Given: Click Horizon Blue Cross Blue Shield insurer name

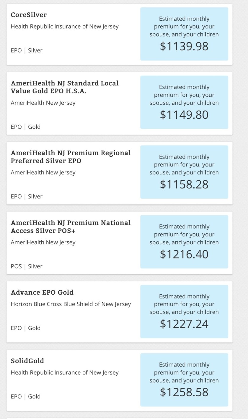Looking at the screenshot, I should pyautogui.click(x=71, y=304).
